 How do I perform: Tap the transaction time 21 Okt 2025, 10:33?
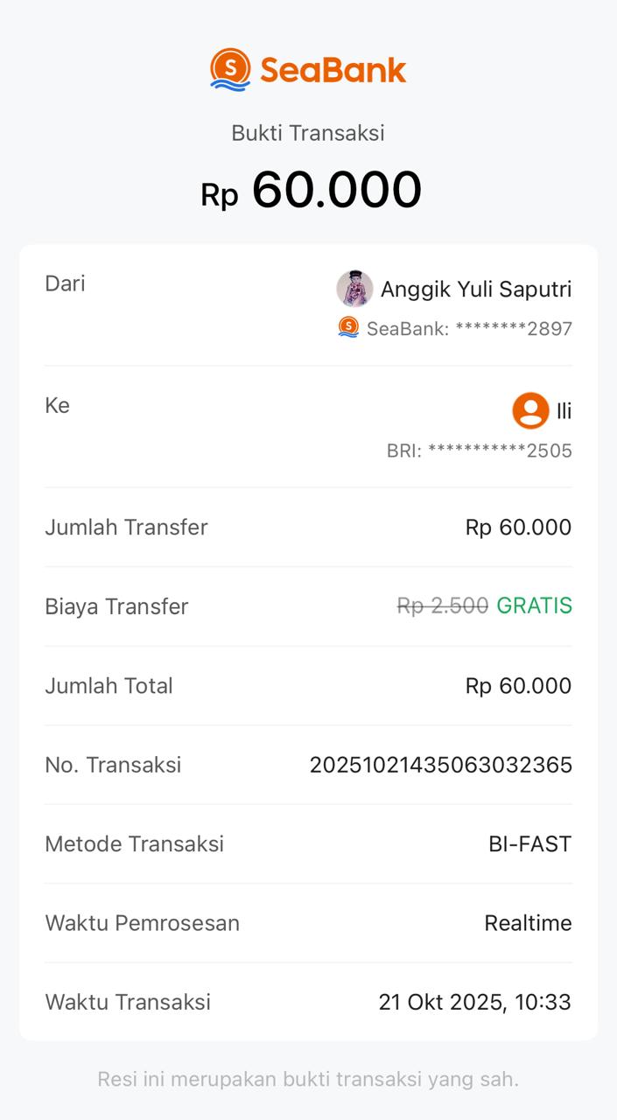click(474, 1002)
